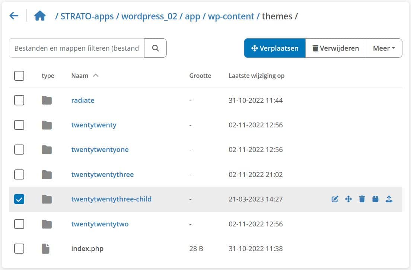Screen dimensions: 411x270
Task: Check the checkbox for the radiate folder
Action: tap(19, 100)
